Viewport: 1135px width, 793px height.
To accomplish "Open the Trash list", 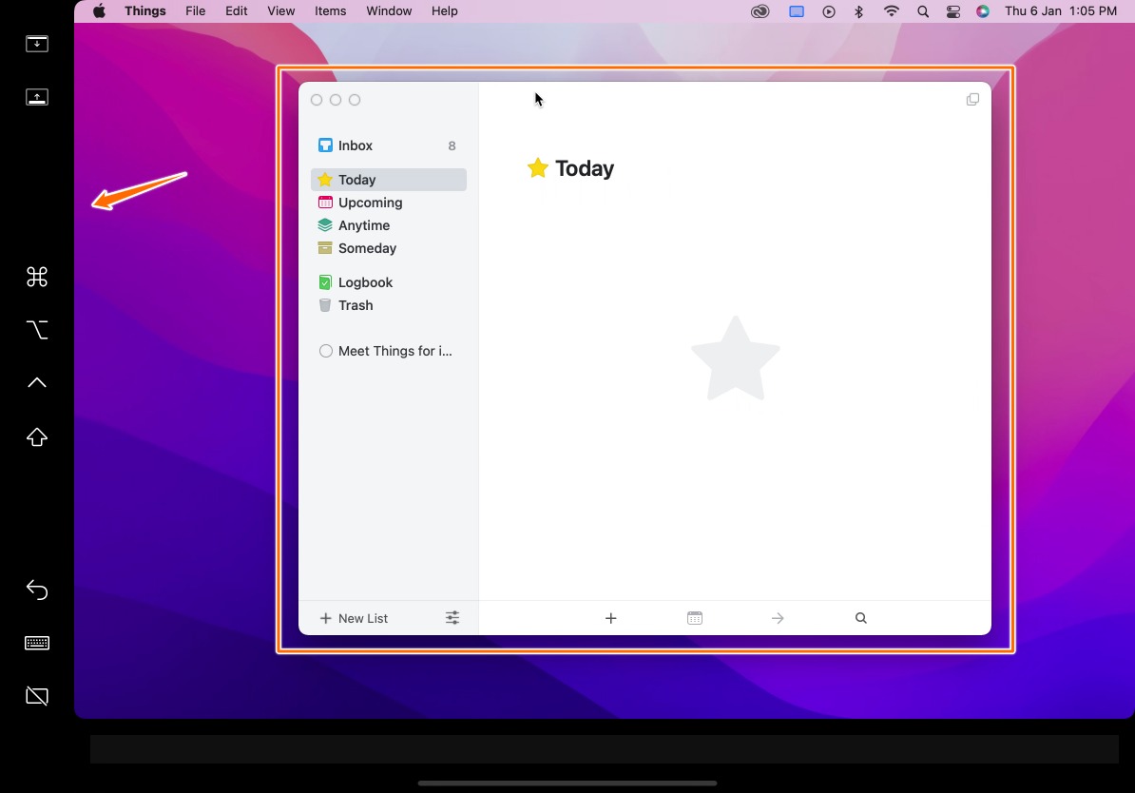I will click(389, 305).
